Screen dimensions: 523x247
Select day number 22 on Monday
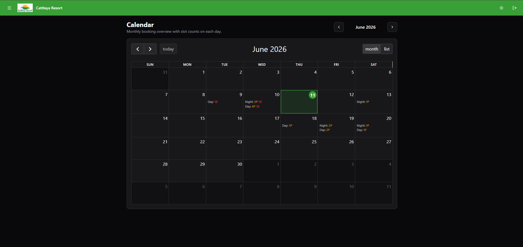[202, 142]
